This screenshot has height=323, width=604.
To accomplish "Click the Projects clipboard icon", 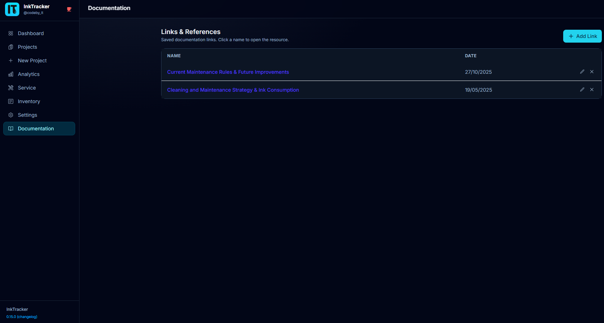I will point(11,47).
